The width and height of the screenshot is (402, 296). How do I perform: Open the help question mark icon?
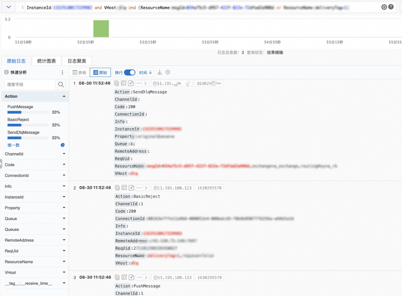(x=391, y=7)
